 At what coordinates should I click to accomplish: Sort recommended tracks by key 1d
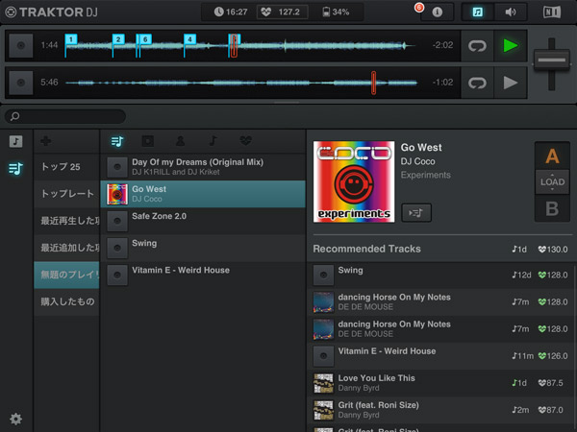(519, 250)
